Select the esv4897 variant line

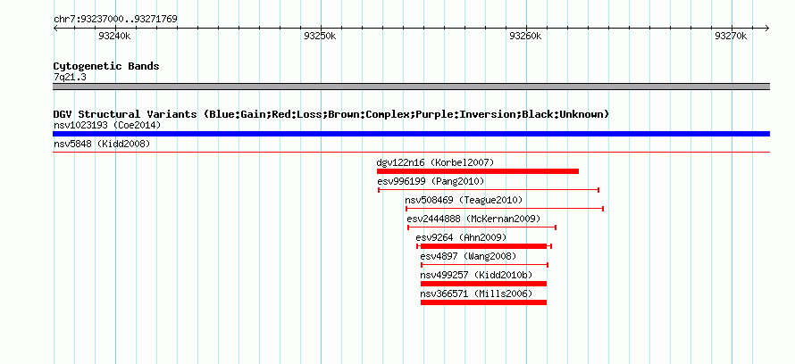(x=484, y=265)
